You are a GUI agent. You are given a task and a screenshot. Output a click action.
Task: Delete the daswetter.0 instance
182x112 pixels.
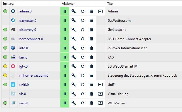pyautogui.click(x=92, y=20)
